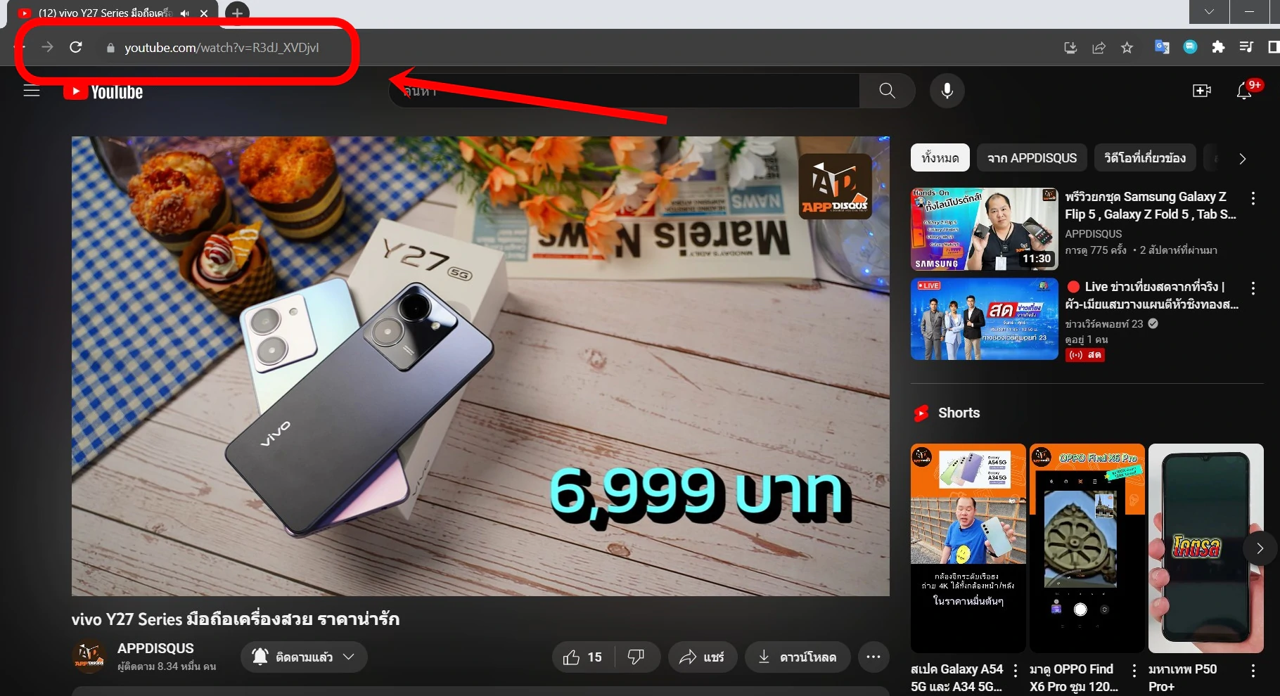Open a new tab with the plus button
Screen dimensions: 1280x696
238,13
